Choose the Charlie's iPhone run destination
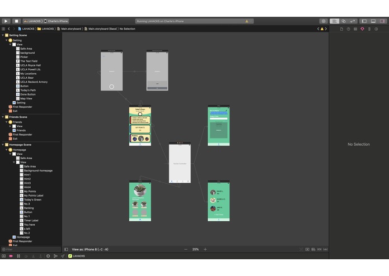Viewport: 389px width, 276px height. pyautogui.click(x=56, y=21)
